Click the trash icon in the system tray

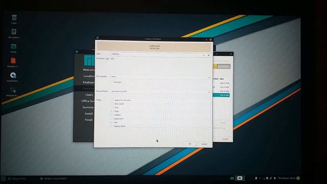(256, 178)
